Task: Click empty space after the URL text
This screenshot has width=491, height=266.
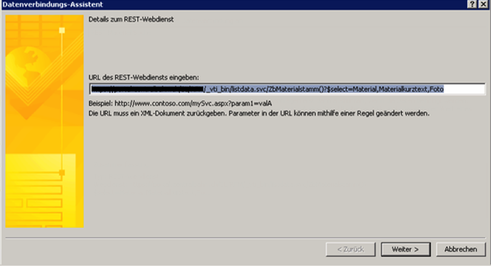Action: [464, 89]
